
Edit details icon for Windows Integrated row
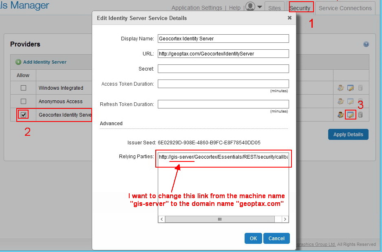coord(350,88)
